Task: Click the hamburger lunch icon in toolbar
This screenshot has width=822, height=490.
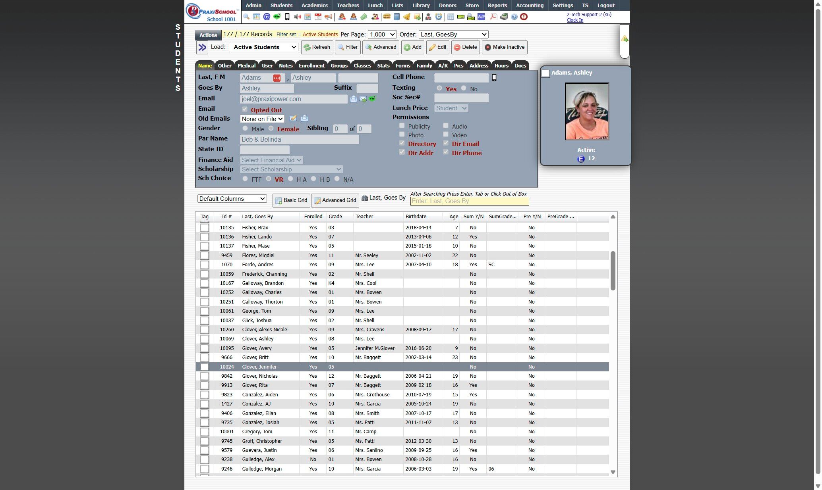Action: [386, 17]
